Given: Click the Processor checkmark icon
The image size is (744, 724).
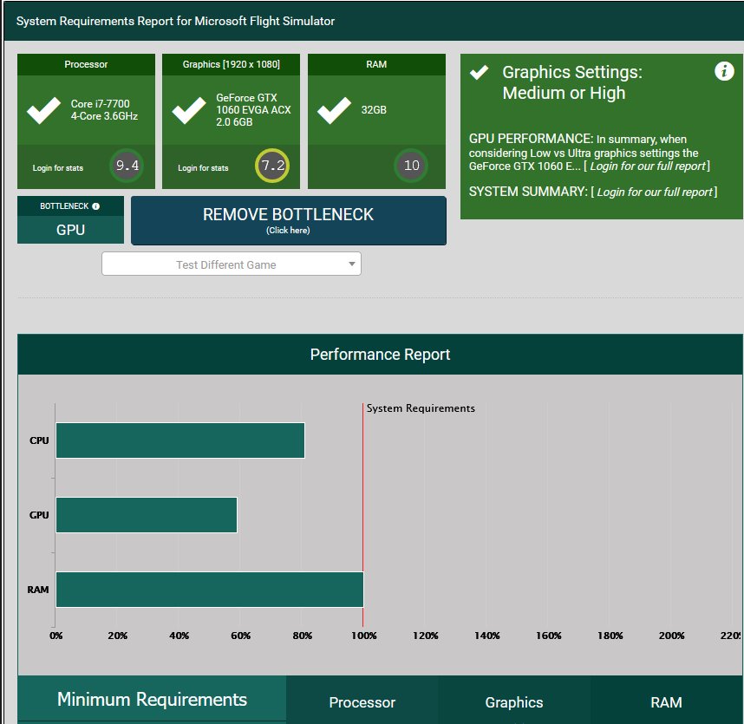Looking at the screenshot, I should click(x=42, y=111).
